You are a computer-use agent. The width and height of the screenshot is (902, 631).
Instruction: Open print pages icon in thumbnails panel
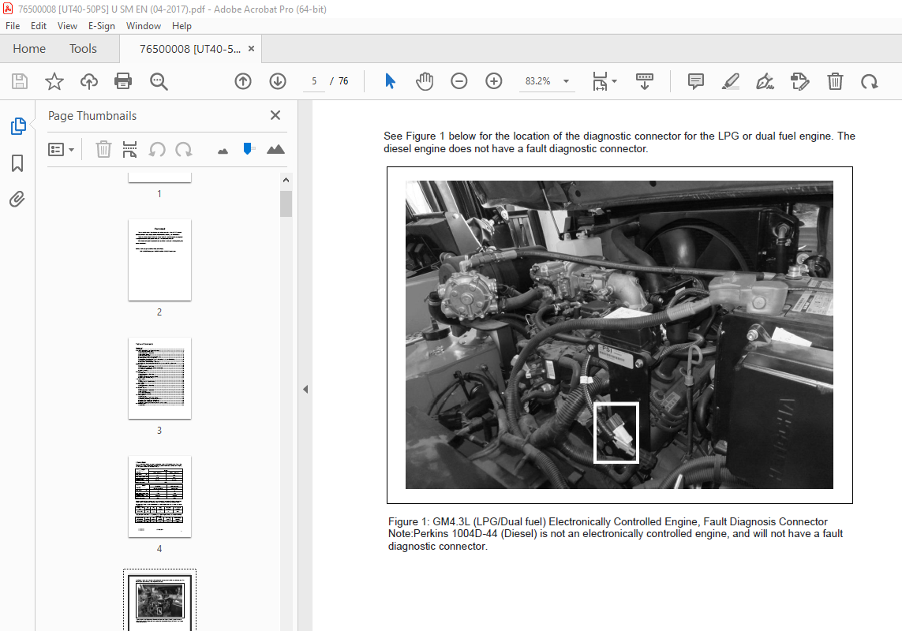[x=130, y=150]
